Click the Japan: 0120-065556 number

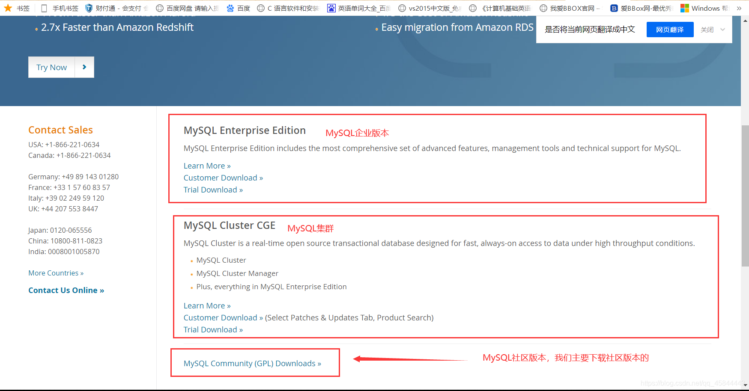(x=60, y=230)
